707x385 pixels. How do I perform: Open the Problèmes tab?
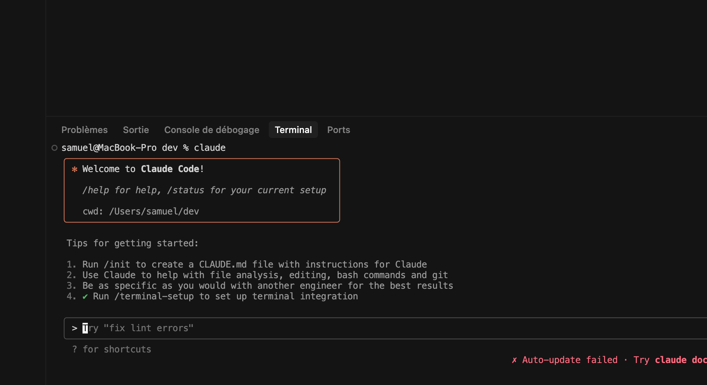(84, 130)
